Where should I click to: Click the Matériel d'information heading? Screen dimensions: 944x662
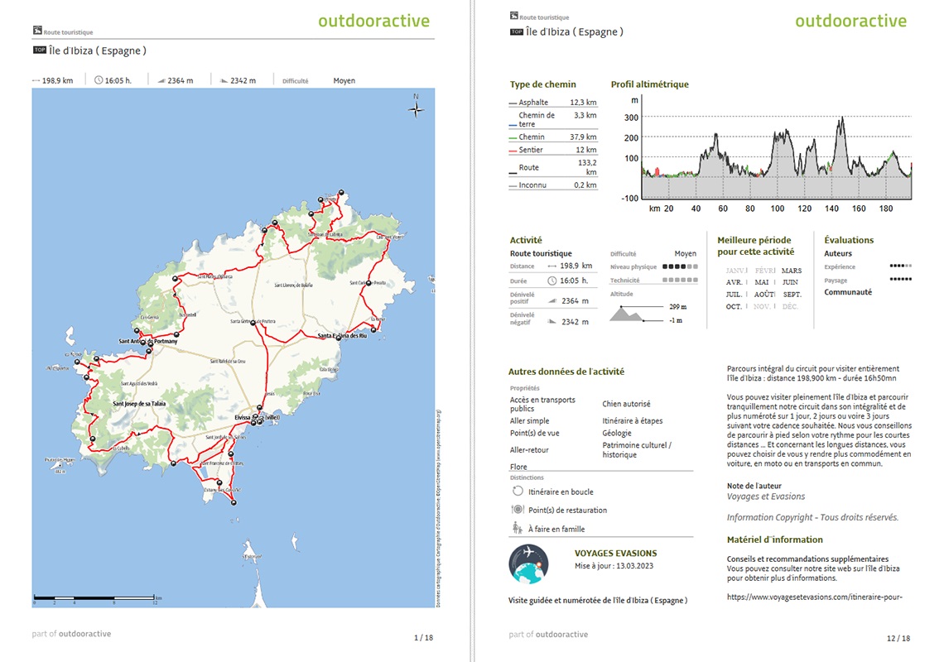(775, 540)
